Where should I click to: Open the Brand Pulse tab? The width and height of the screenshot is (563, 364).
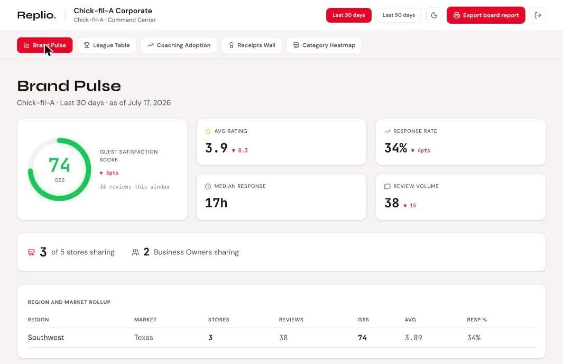pos(44,45)
